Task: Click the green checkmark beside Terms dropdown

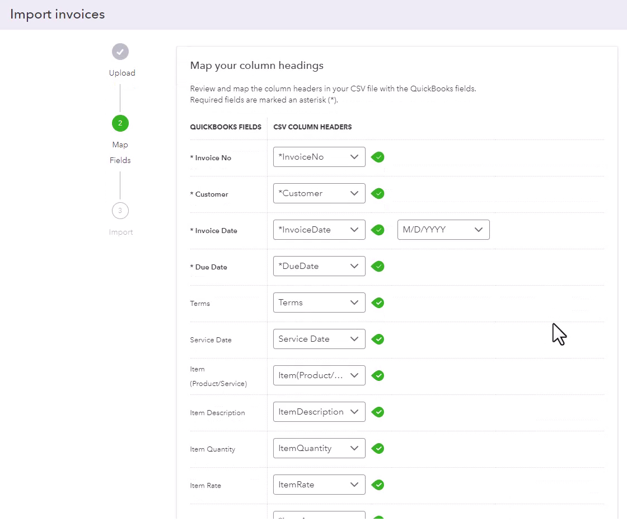Action: [x=377, y=303]
